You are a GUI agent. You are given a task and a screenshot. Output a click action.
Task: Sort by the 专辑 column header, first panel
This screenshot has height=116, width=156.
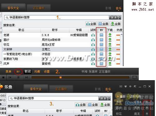(79, 30)
